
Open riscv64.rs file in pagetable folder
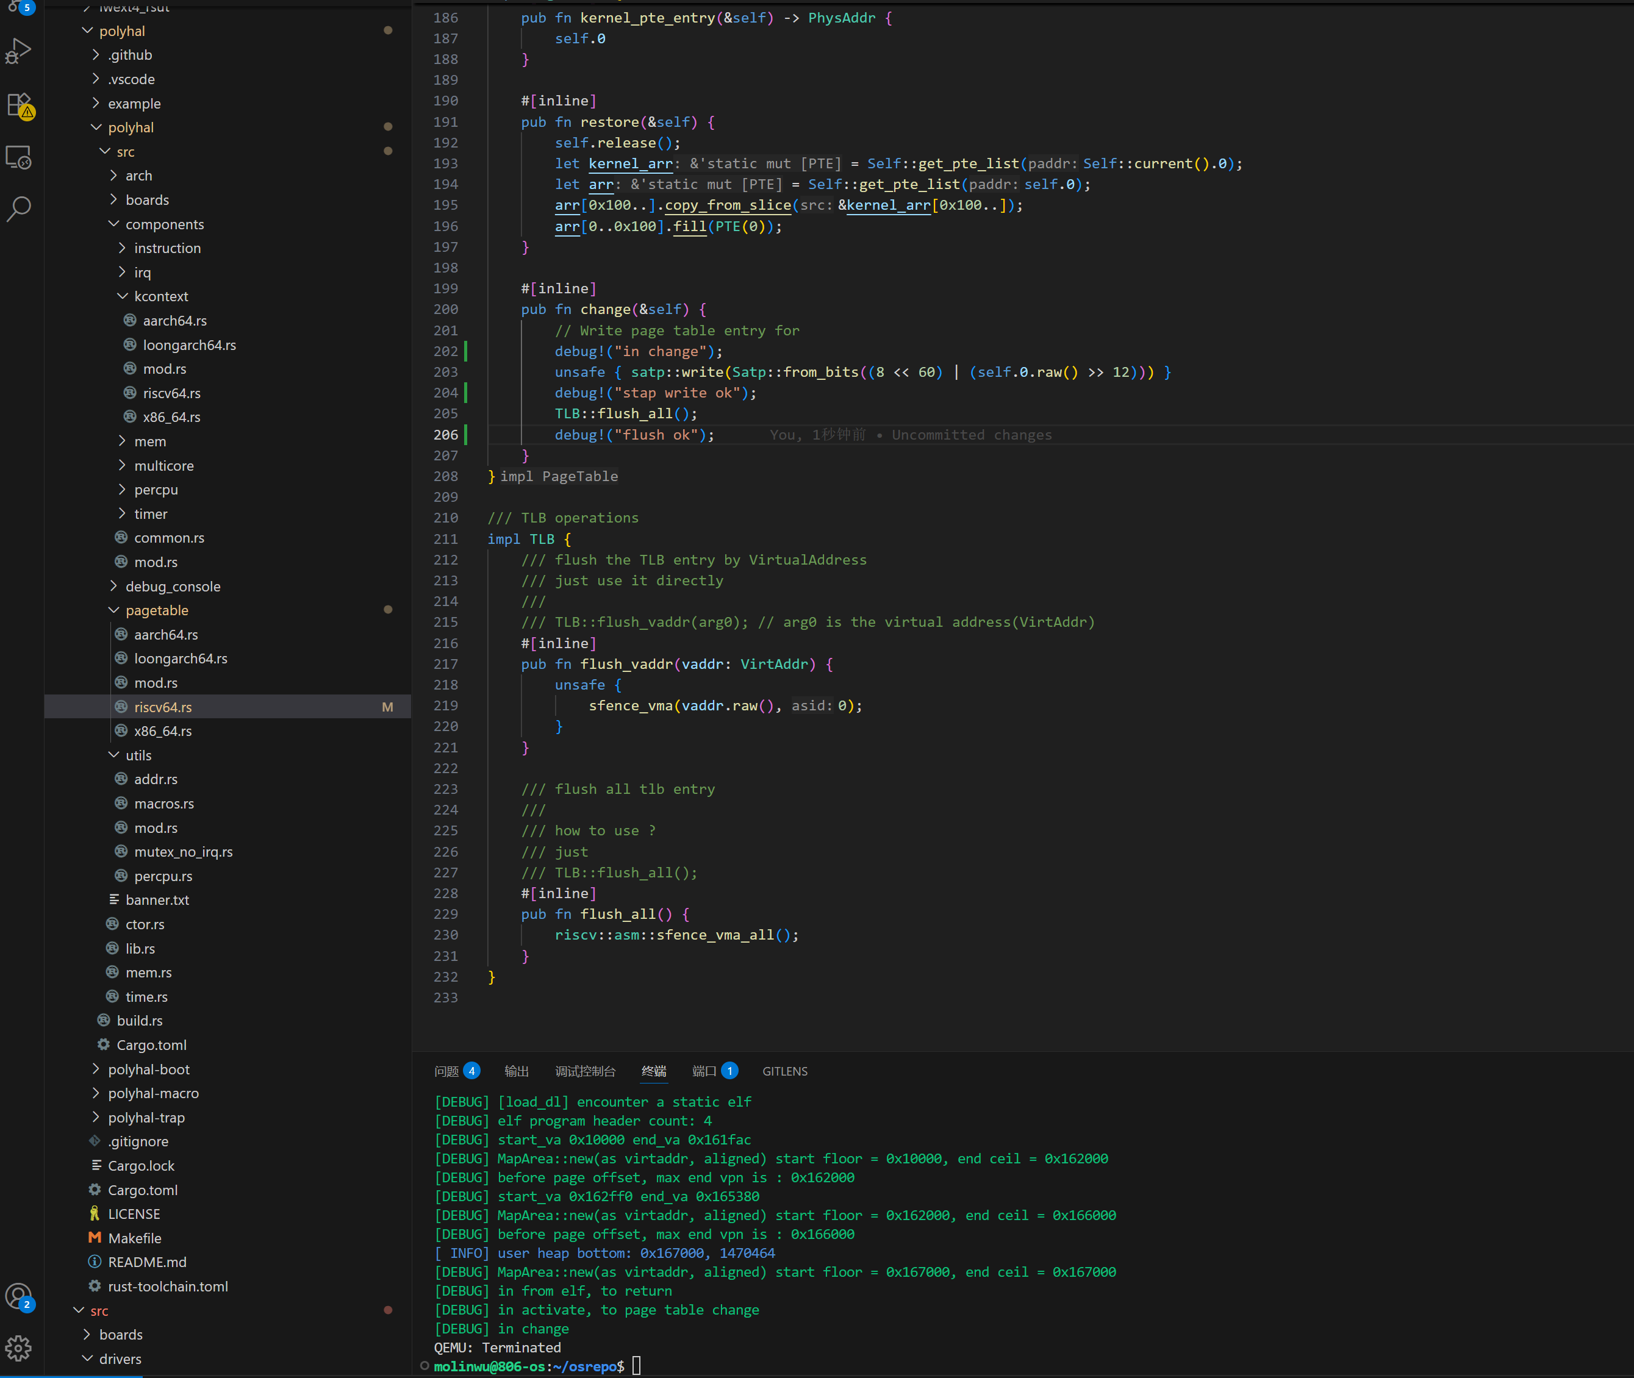coord(162,707)
